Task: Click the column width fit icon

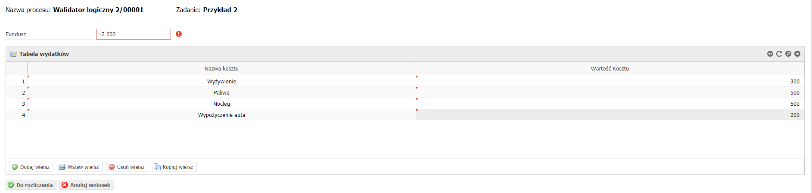Action: (x=770, y=54)
